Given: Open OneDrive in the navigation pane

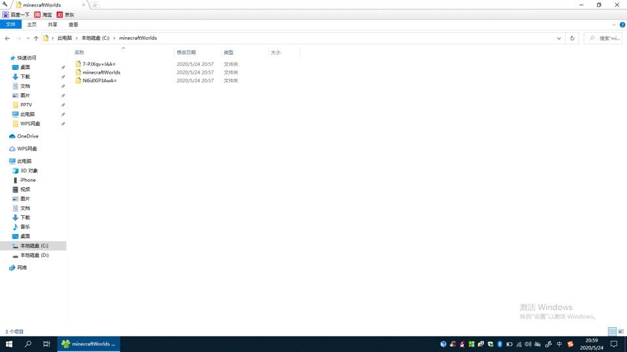Looking at the screenshot, I should pyautogui.click(x=24, y=136).
